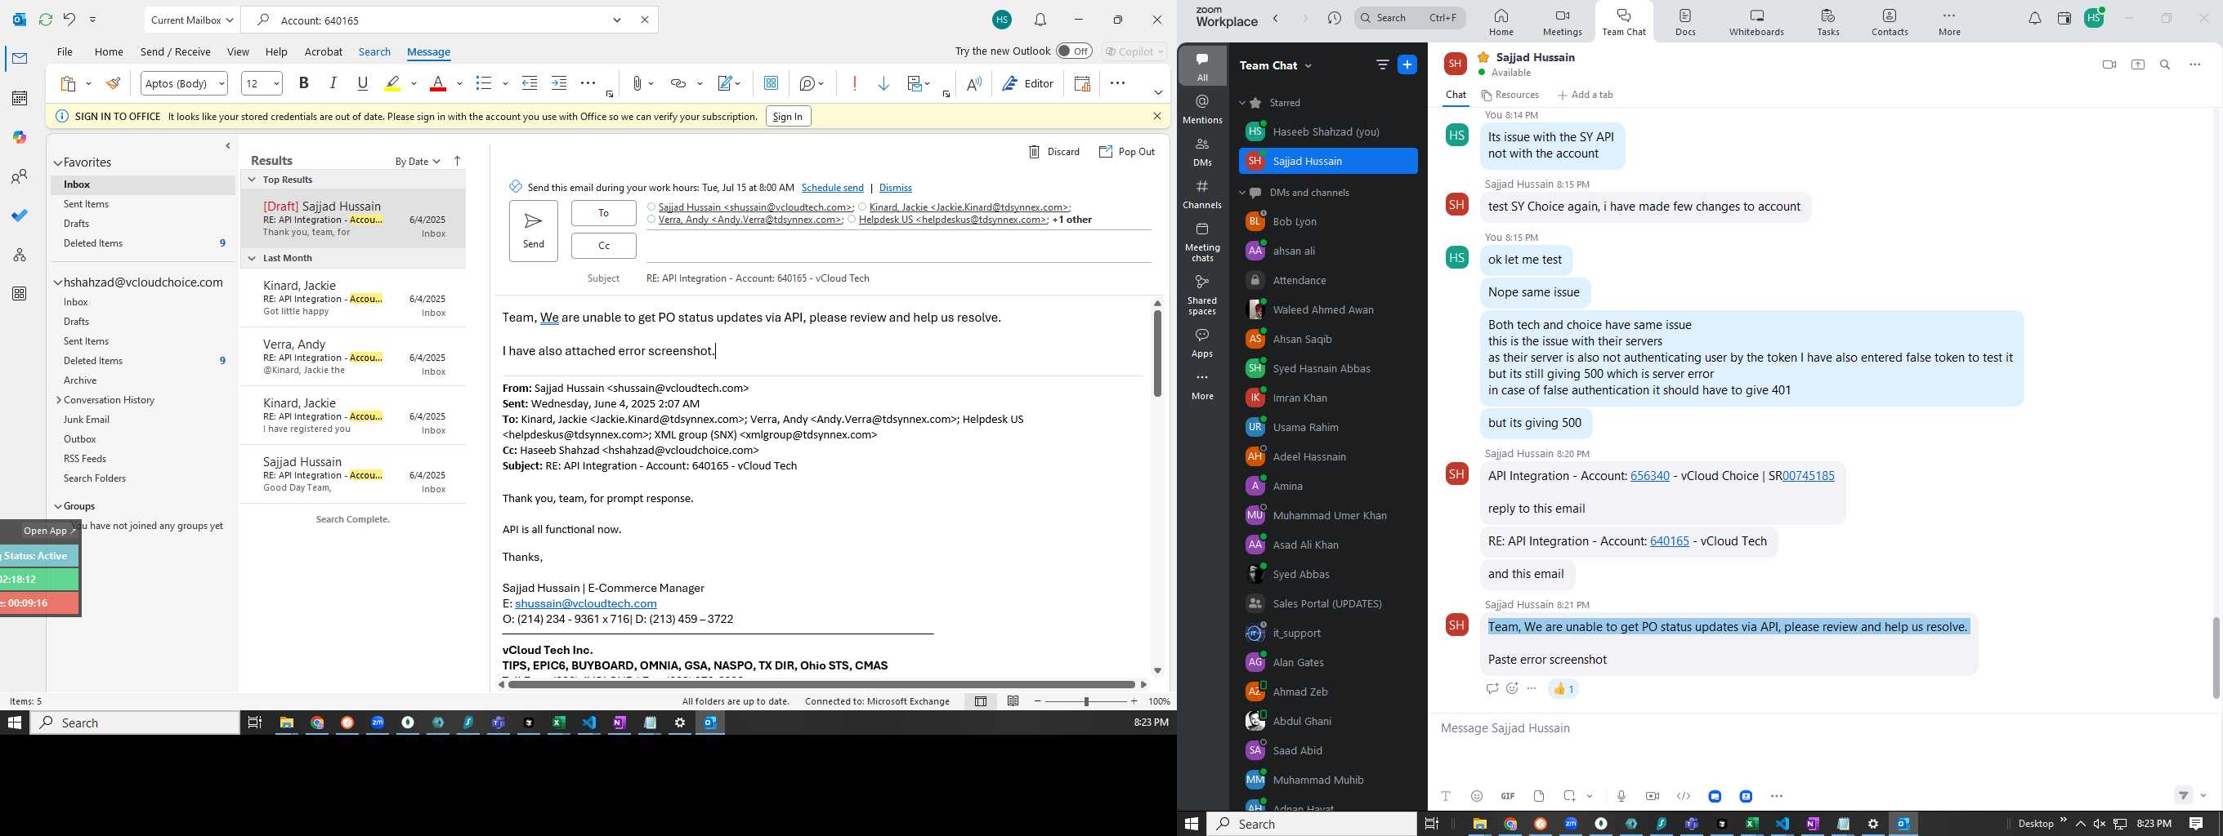Open the Editor tool in Outlook
The image size is (2223, 836).
tap(1028, 82)
